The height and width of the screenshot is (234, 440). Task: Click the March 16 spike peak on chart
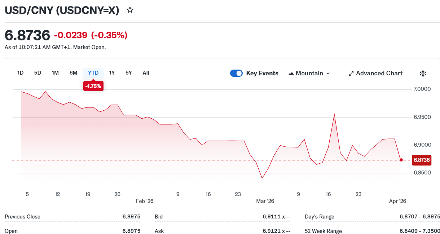click(x=334, y=114)
